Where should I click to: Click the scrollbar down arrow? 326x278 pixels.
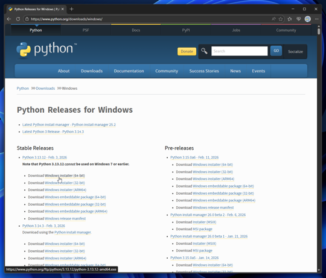319,270
